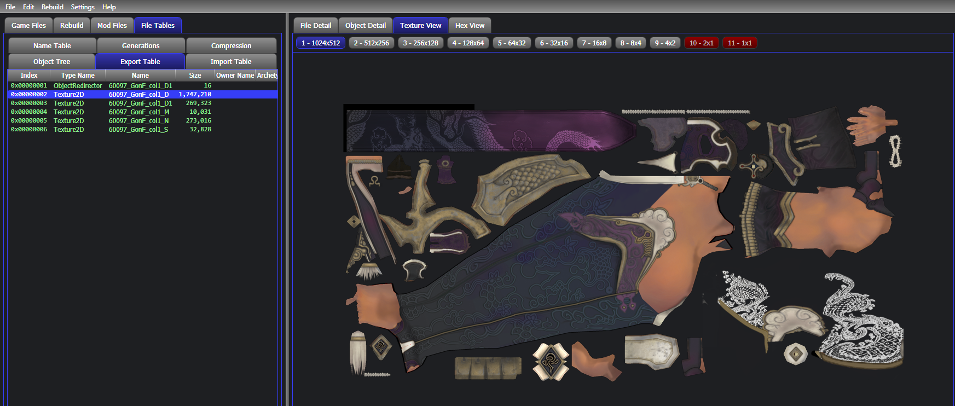Select mipmap 4 - 128x64
This screenshot has height=406, width=955.
pos(468,43)
